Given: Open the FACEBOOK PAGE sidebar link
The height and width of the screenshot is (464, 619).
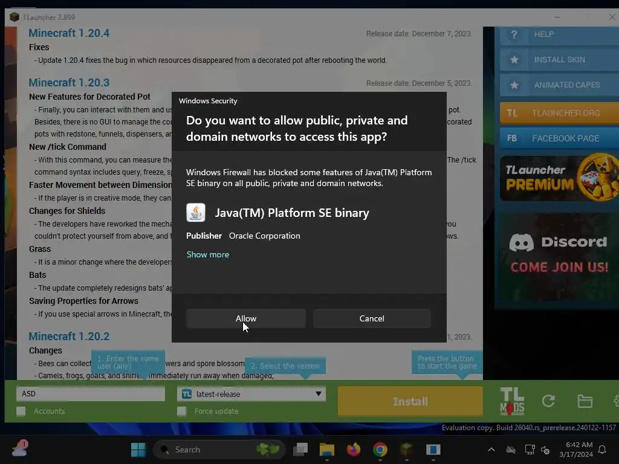Looking at the screenshot, I should [x=559, y=138].
